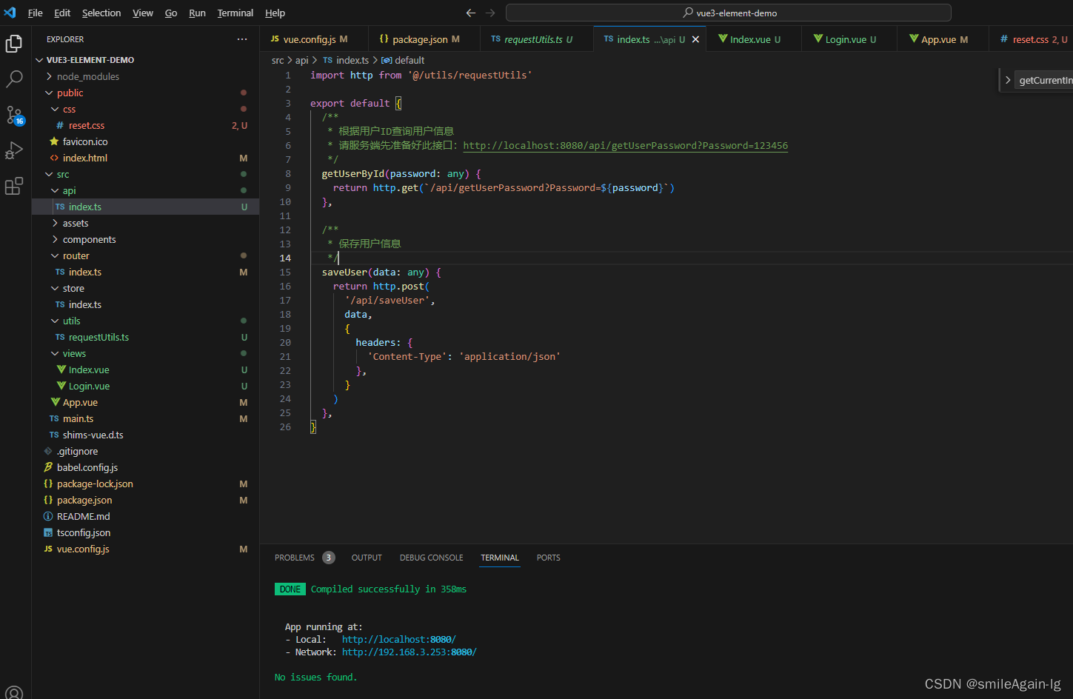Collapse the src folder
The height and width of the screenshot is (699, 1073).
[x=49, y=174]
